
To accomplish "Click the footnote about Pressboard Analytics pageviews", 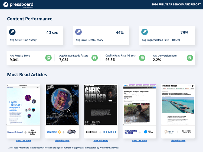I will coord(63,148).
